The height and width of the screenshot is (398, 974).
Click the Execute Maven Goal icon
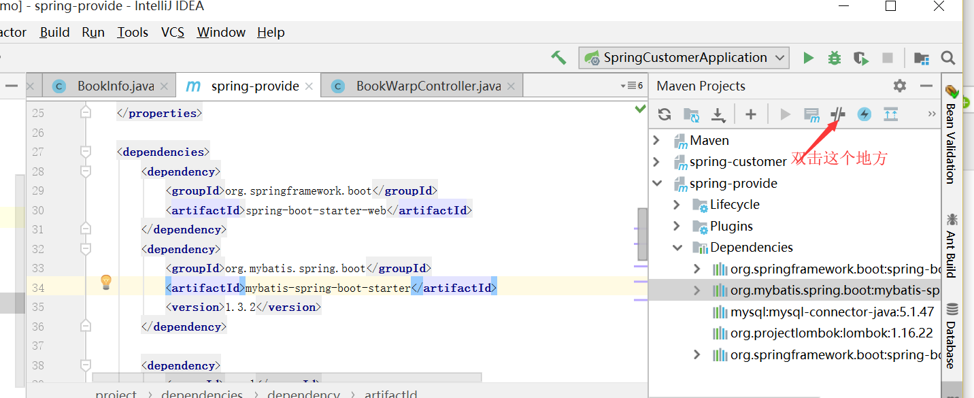tap(811, 114)
